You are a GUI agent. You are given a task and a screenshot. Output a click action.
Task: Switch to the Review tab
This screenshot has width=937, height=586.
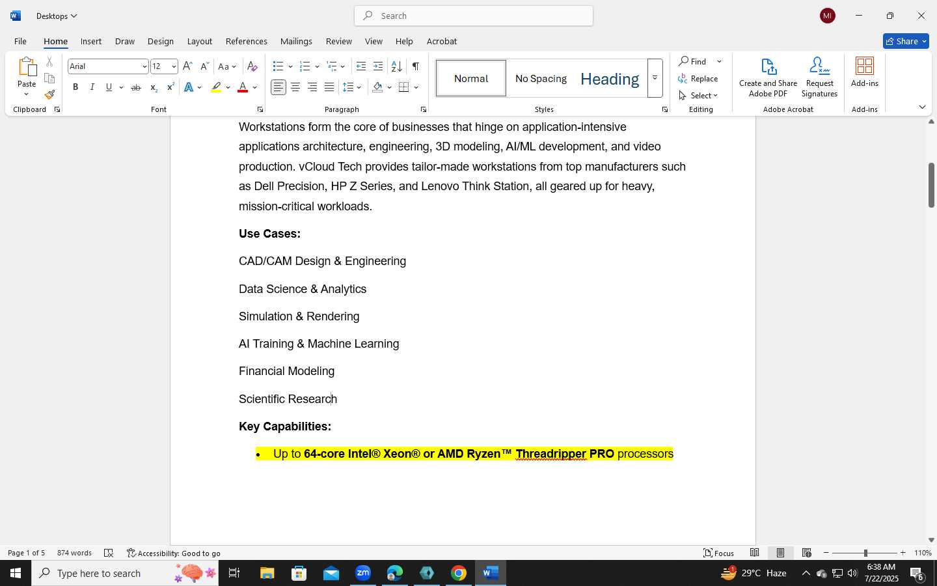pos(339,41)
